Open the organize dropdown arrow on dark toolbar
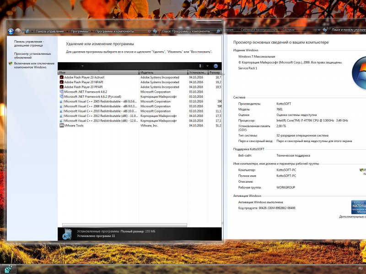Image resolution: width=366 pixels, height=274 pixels. pos(82,66)
